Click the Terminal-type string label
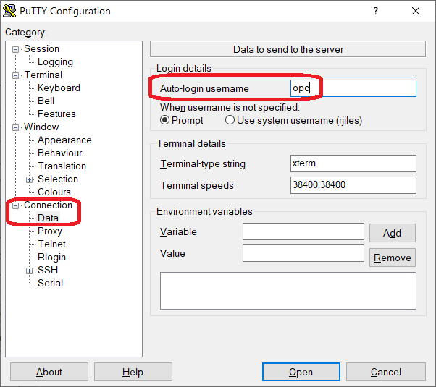This screenshot has width=436, height=387. pyautogui.click(x=203, y=164)
